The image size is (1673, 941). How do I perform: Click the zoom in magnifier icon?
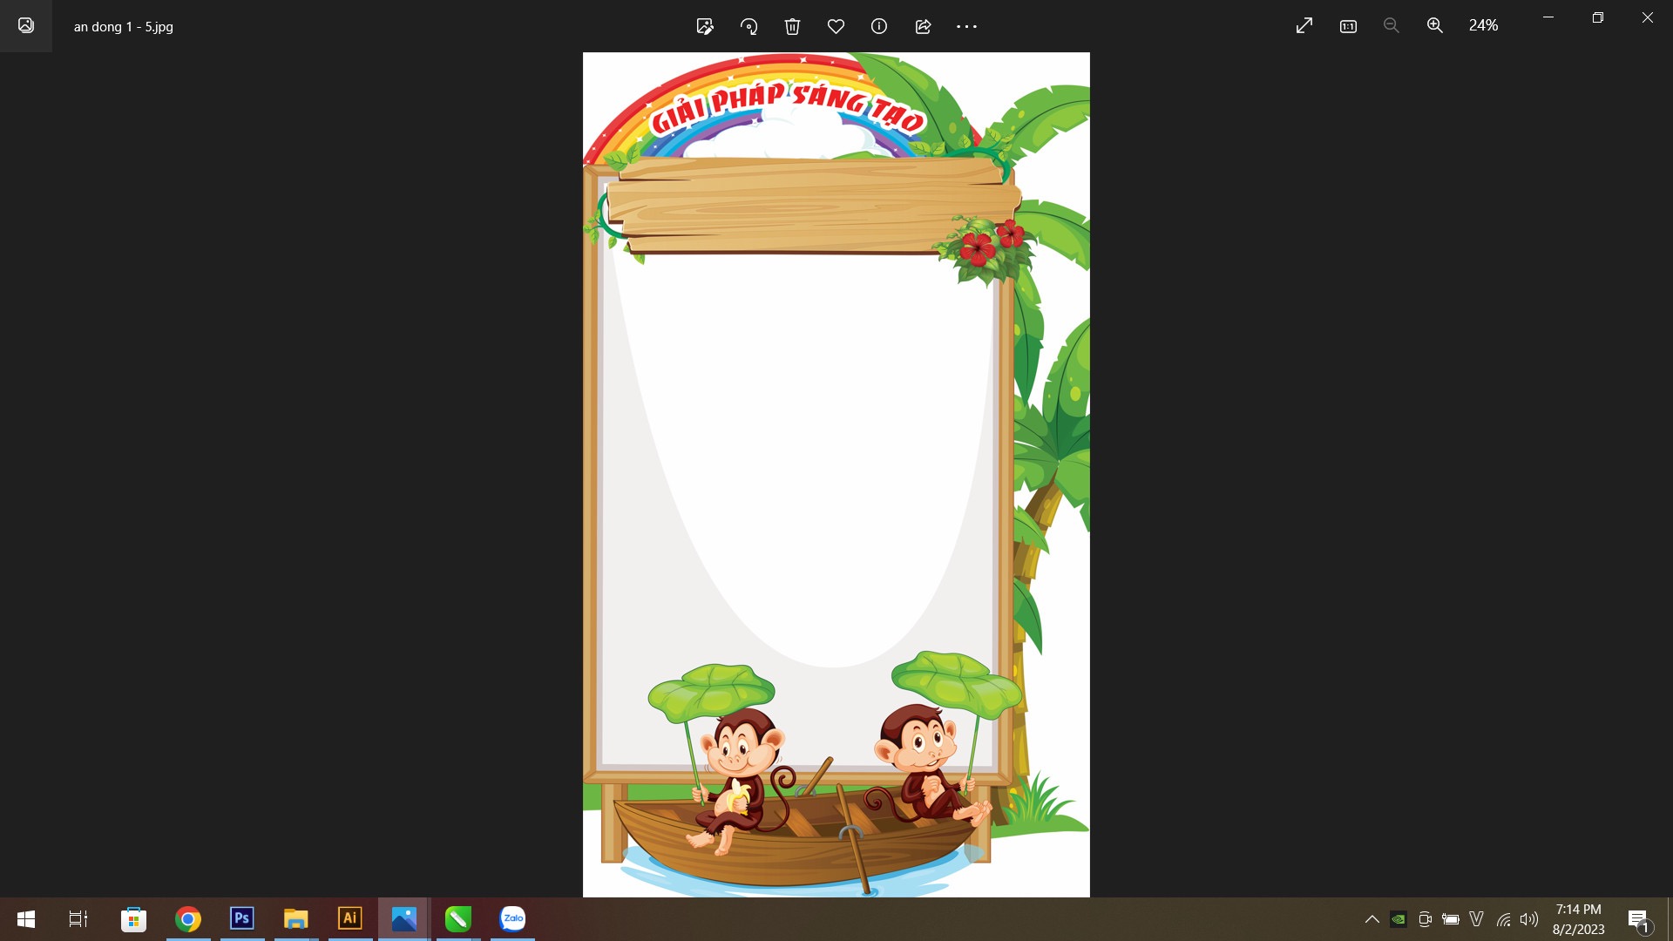pos(1435,26)
